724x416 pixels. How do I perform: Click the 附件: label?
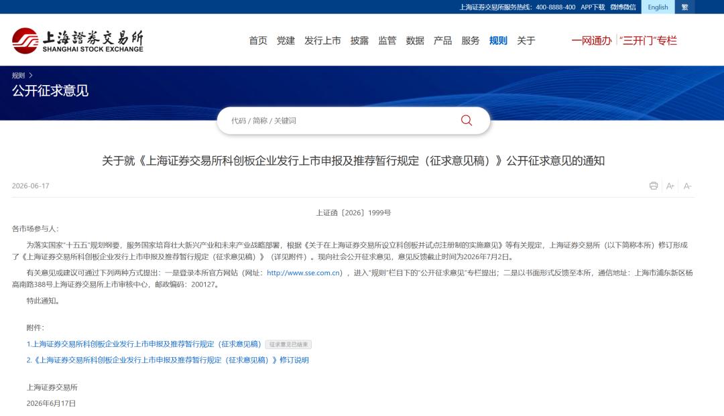[x=35, y=328]
